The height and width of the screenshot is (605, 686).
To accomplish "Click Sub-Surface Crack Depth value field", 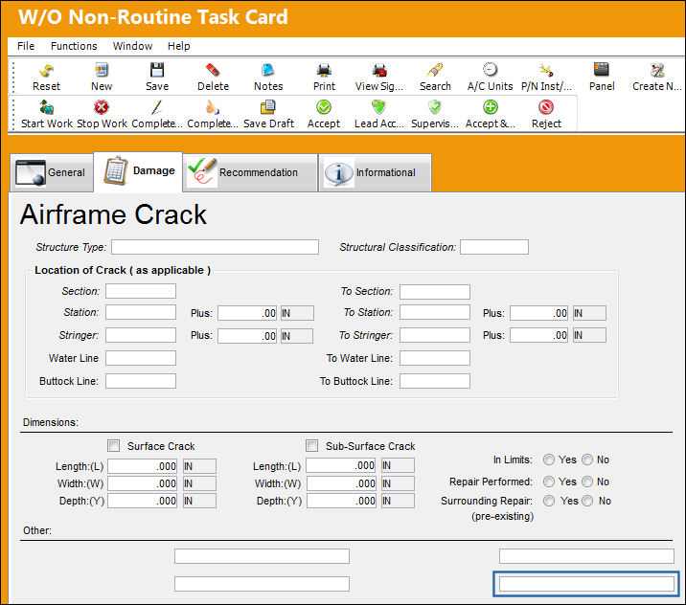I will point(341,501).
